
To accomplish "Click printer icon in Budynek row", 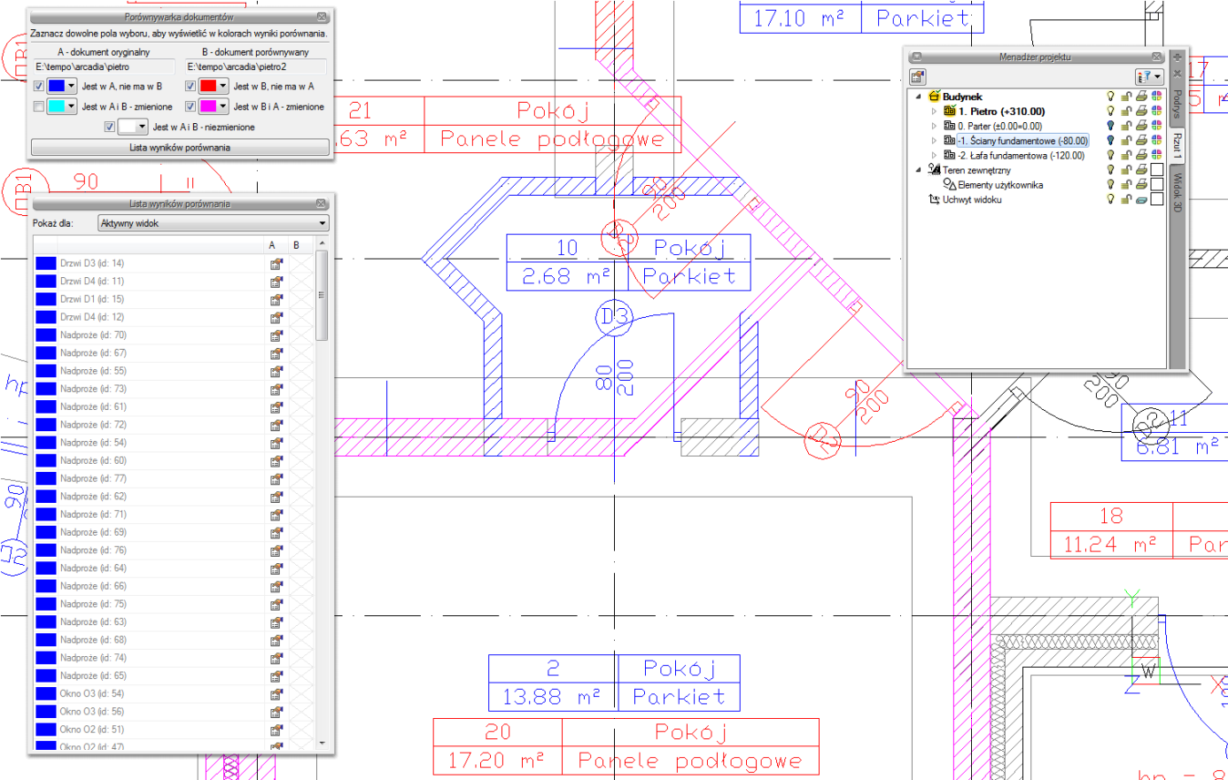I will [x=1141, y=97].
